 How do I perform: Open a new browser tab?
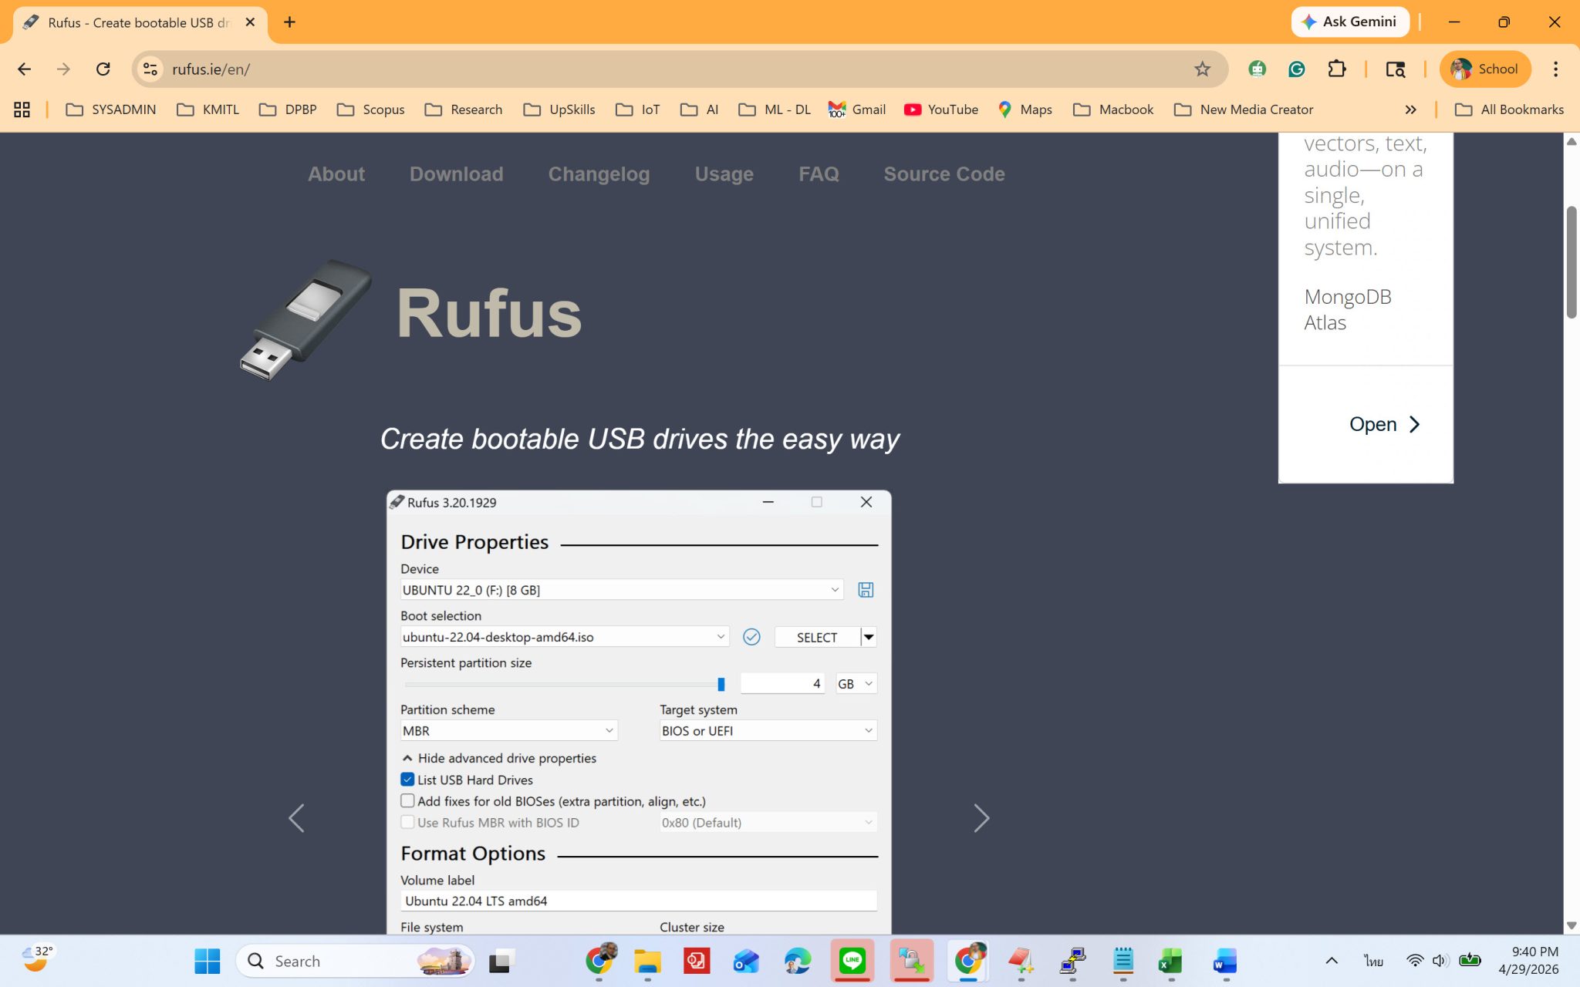click(289, 22)
